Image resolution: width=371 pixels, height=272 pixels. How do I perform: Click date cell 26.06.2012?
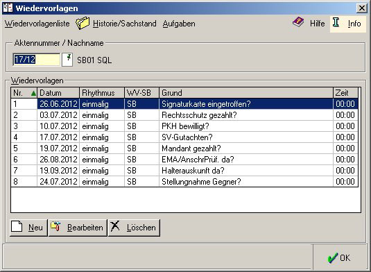click(x=58, y=104)
